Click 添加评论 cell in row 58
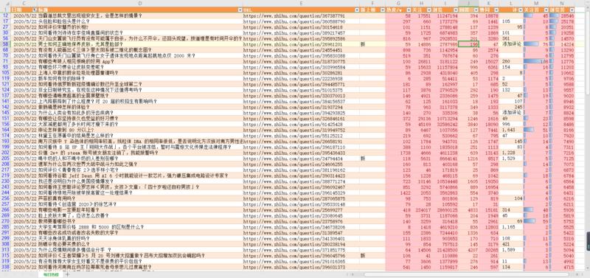The height and width of the screenshot is (278, 590). [511, 44]
